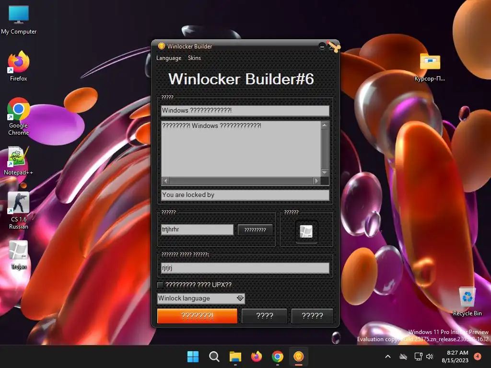The height and width of the screenshot is (368, 491).
Task: Open the Курсор-П... folder on desktop
Action: (430, 67)
